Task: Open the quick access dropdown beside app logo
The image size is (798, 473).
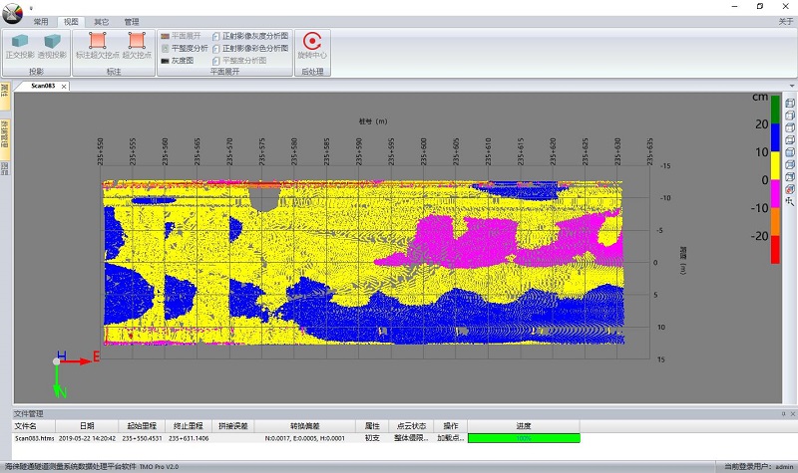Action: 32,7
